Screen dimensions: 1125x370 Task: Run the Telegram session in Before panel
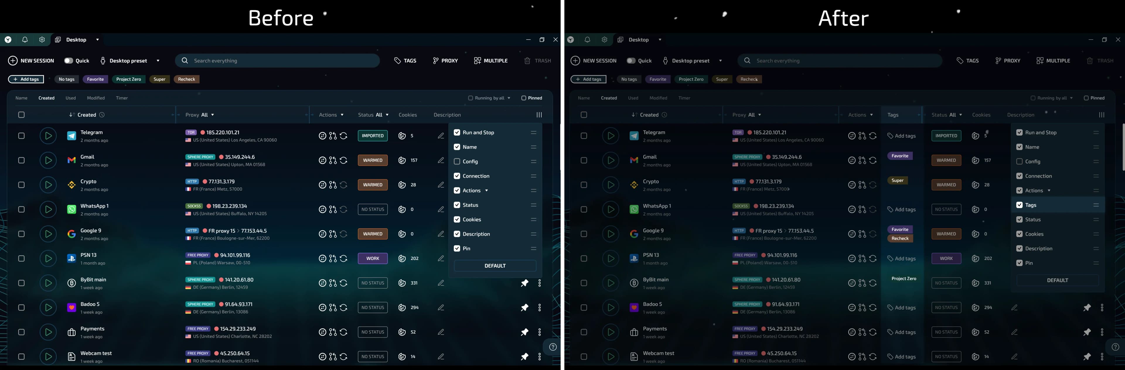point(48,136)
